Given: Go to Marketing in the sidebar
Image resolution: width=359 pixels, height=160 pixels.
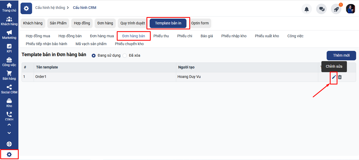Looking at the screenshot, I should pos(9,35).
